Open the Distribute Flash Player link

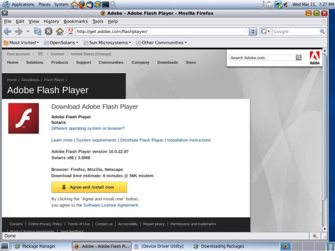tap(142, 140)
